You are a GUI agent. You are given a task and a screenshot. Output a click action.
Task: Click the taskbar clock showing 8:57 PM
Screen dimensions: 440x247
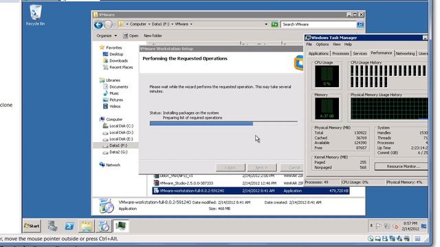point(410,226)
